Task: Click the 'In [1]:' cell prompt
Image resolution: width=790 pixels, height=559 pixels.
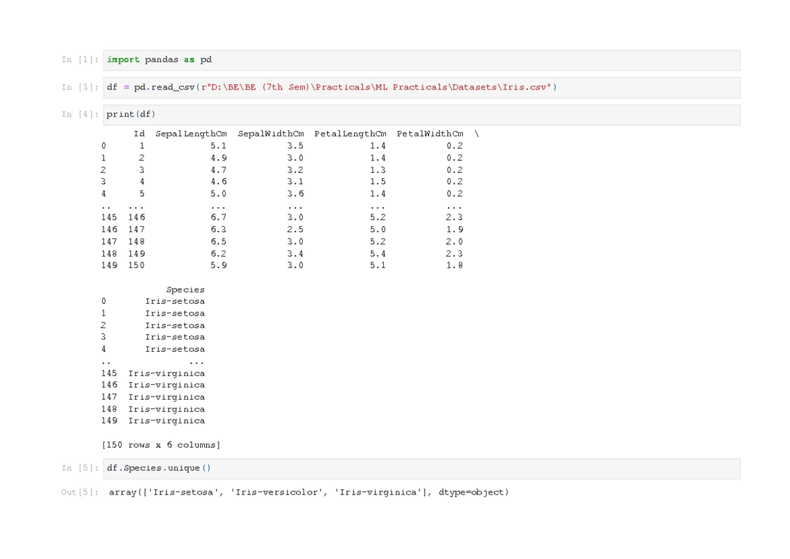Action: (x=80, y=60)
